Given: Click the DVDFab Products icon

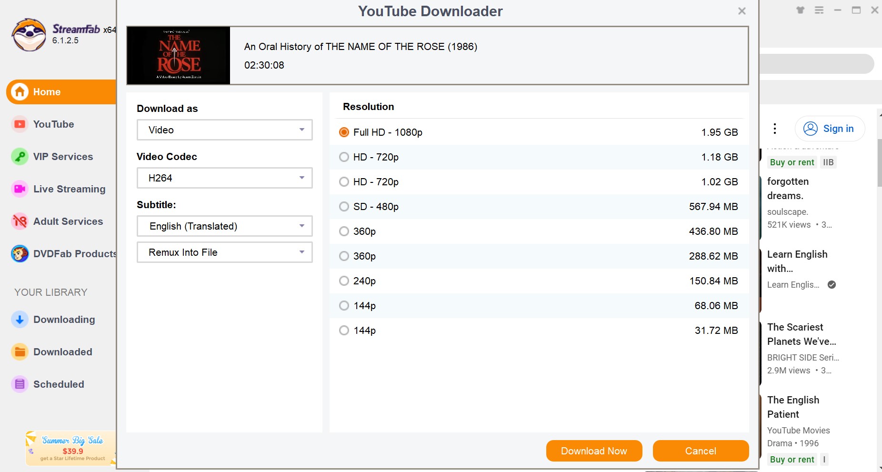Looking at the screenshot, I should tap(20, 254).
